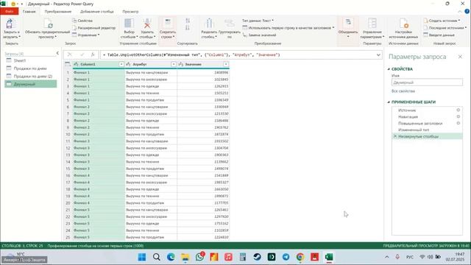Open the Управление query dropdown
The width and height of the screenshot is (471, 265).
click(85, 35)
